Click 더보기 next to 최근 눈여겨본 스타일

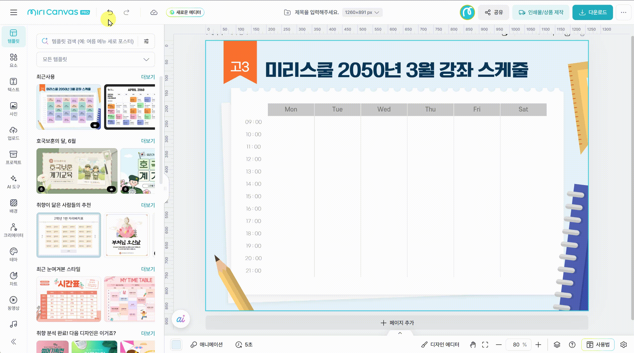coord(148,269)
